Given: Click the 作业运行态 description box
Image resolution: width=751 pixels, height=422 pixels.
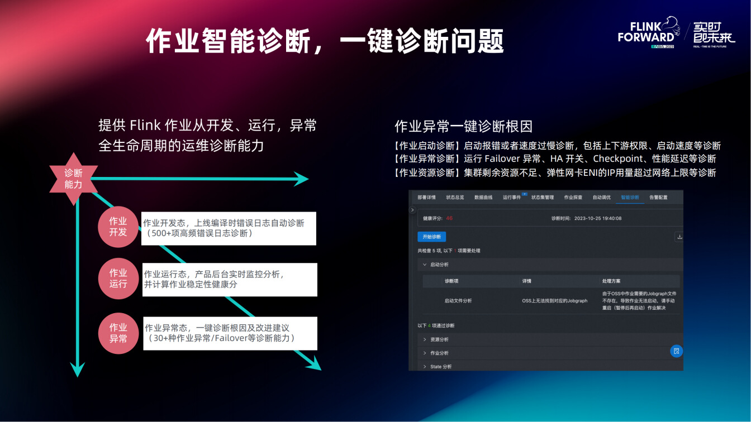Looking at the screenshot, I should coord(230,280).
